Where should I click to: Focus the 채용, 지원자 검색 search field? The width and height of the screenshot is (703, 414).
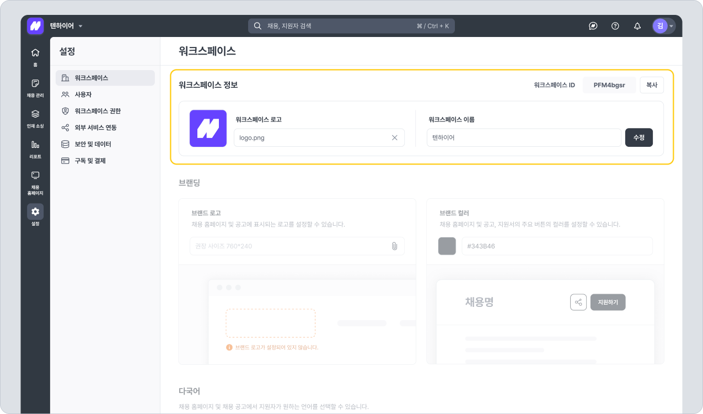(351, 26)
